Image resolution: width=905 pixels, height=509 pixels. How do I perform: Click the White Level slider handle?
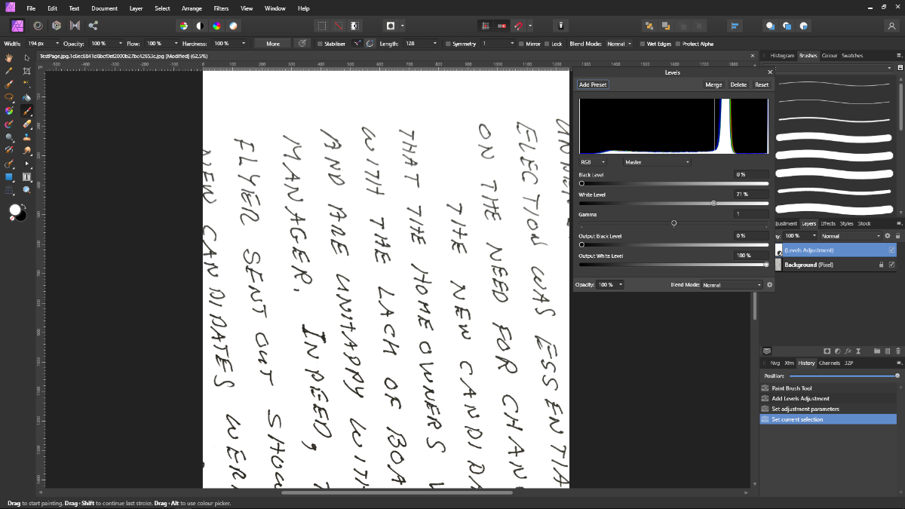click(x=713, y=203)
